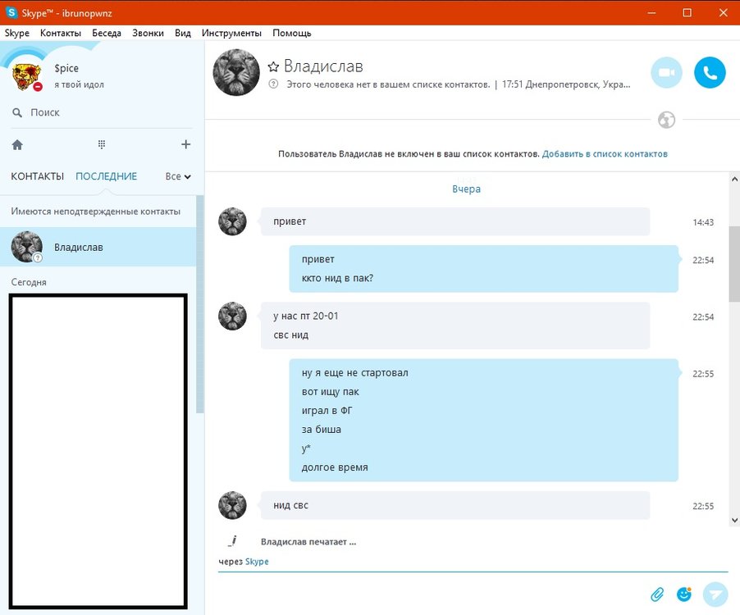Click Добавить в список контактов link
The height and width of the screenshot is (615, 740).
pyautogui.click(x=605, y=153)
